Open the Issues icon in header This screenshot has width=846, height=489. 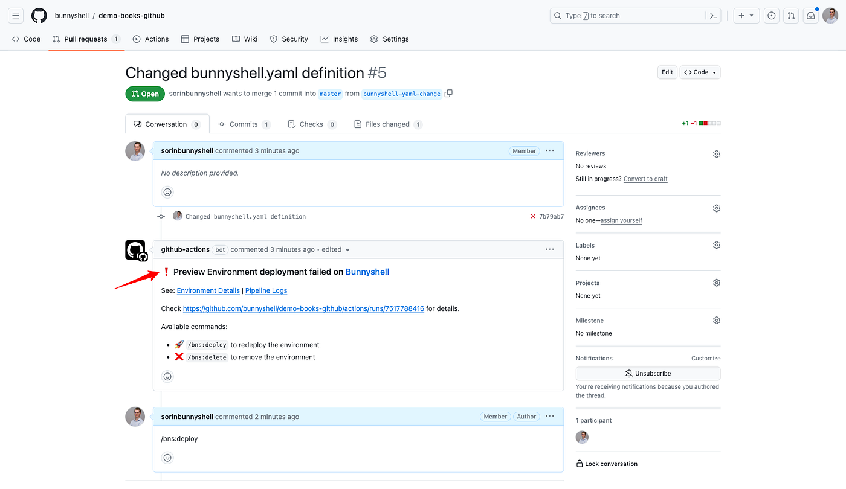[x=771, y=16]
